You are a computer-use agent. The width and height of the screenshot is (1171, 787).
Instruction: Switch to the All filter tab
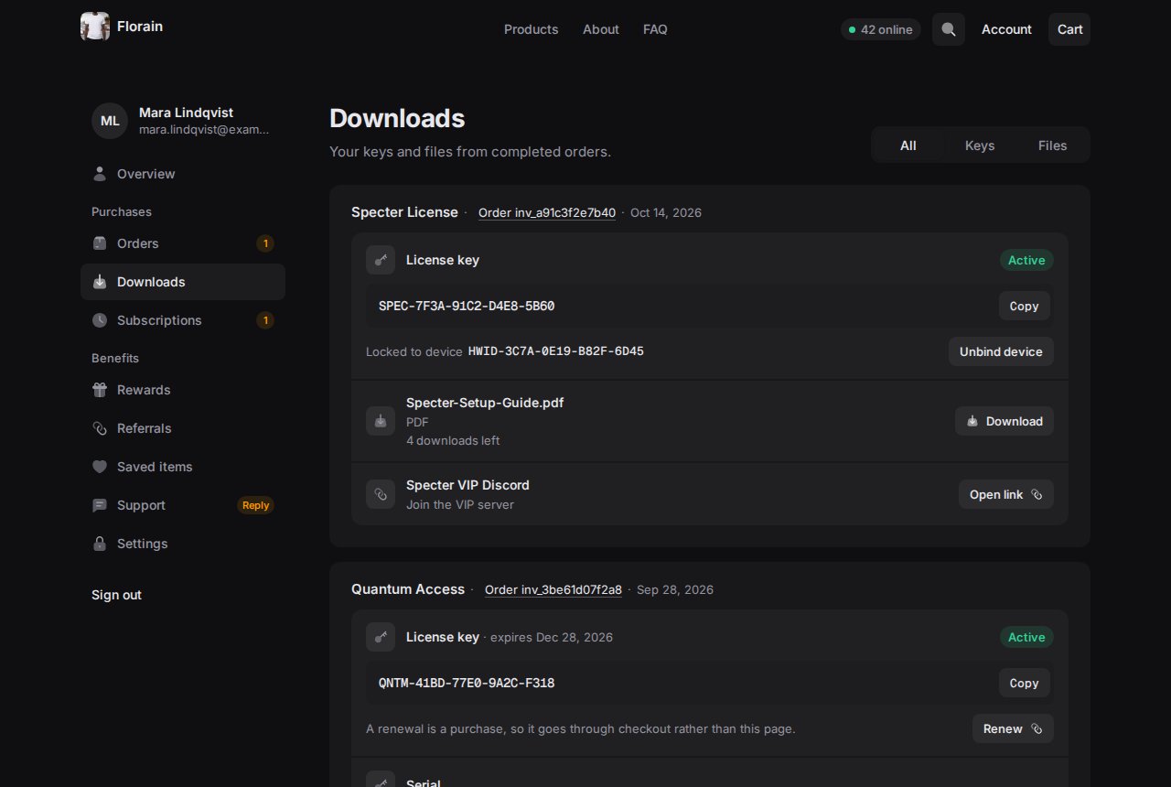coord(908,145)
